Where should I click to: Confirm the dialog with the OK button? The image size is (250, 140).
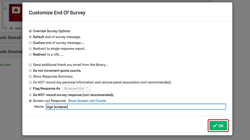coord(218,126)
